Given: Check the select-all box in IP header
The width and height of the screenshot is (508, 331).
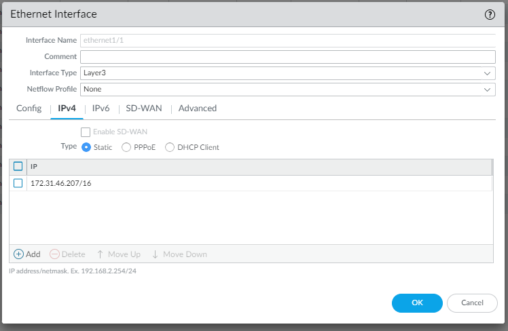Looking at the screenshot, I should click(18, 166).
